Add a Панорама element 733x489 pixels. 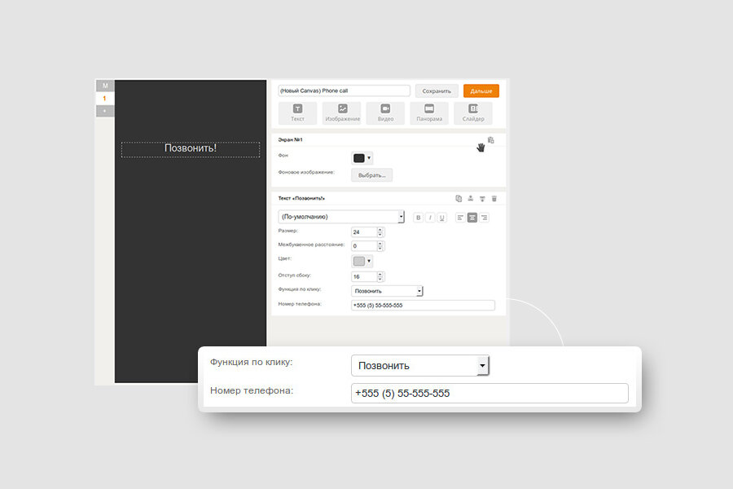tap(429, 113)
